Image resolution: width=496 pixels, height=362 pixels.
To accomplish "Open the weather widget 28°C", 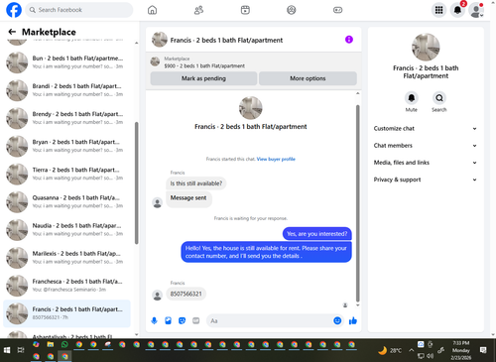I will (390, 350).
